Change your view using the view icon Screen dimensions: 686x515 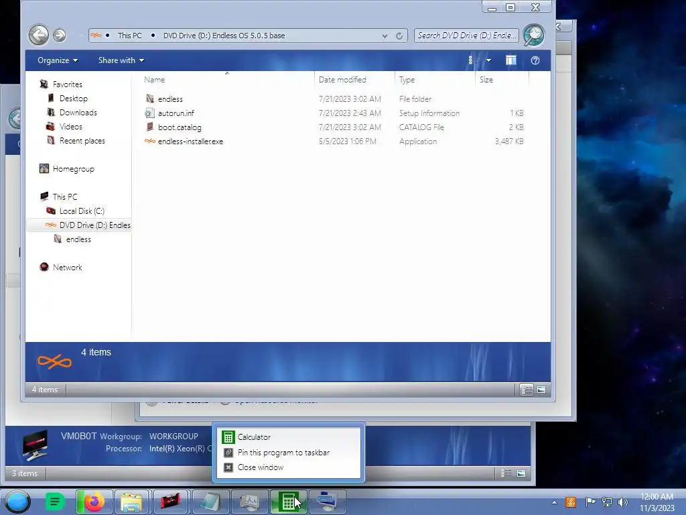[x=472, y=60]
